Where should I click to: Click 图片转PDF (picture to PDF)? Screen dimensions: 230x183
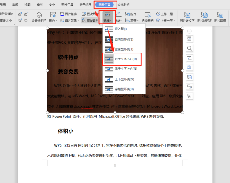pos(204,17)
